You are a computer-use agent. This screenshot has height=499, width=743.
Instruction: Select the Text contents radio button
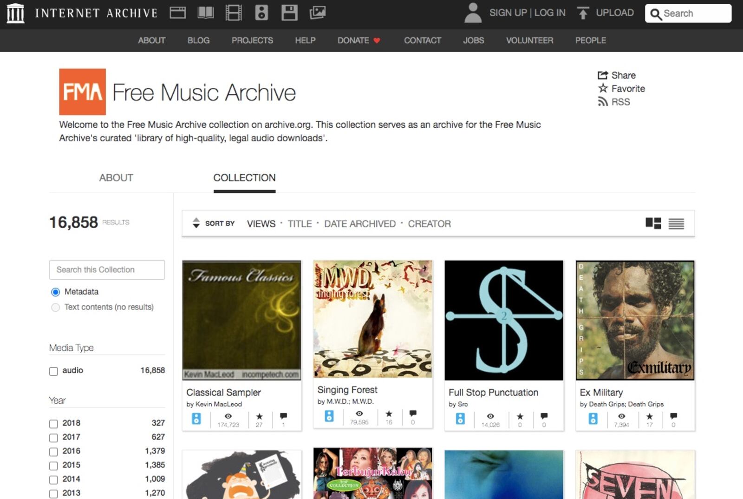[x=55, y=307]
